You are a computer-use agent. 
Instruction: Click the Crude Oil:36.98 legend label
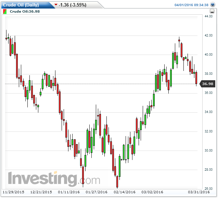24,11
